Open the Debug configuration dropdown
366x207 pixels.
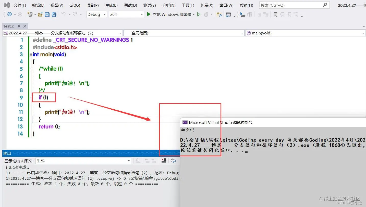pos(96,15)
